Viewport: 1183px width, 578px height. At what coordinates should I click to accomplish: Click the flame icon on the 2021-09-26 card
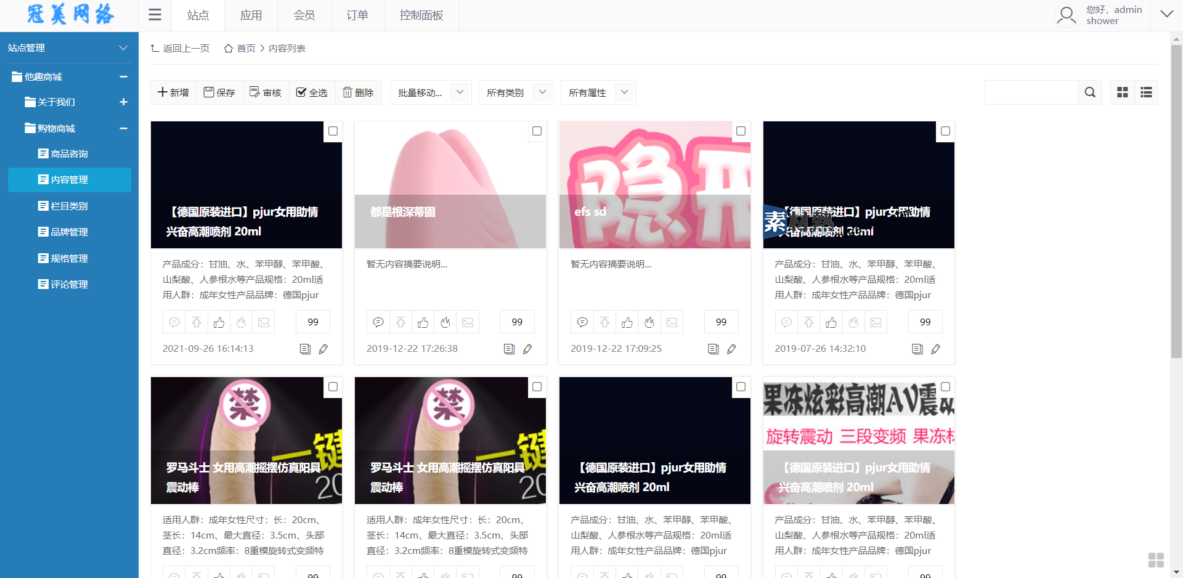[x=242, y=322]
